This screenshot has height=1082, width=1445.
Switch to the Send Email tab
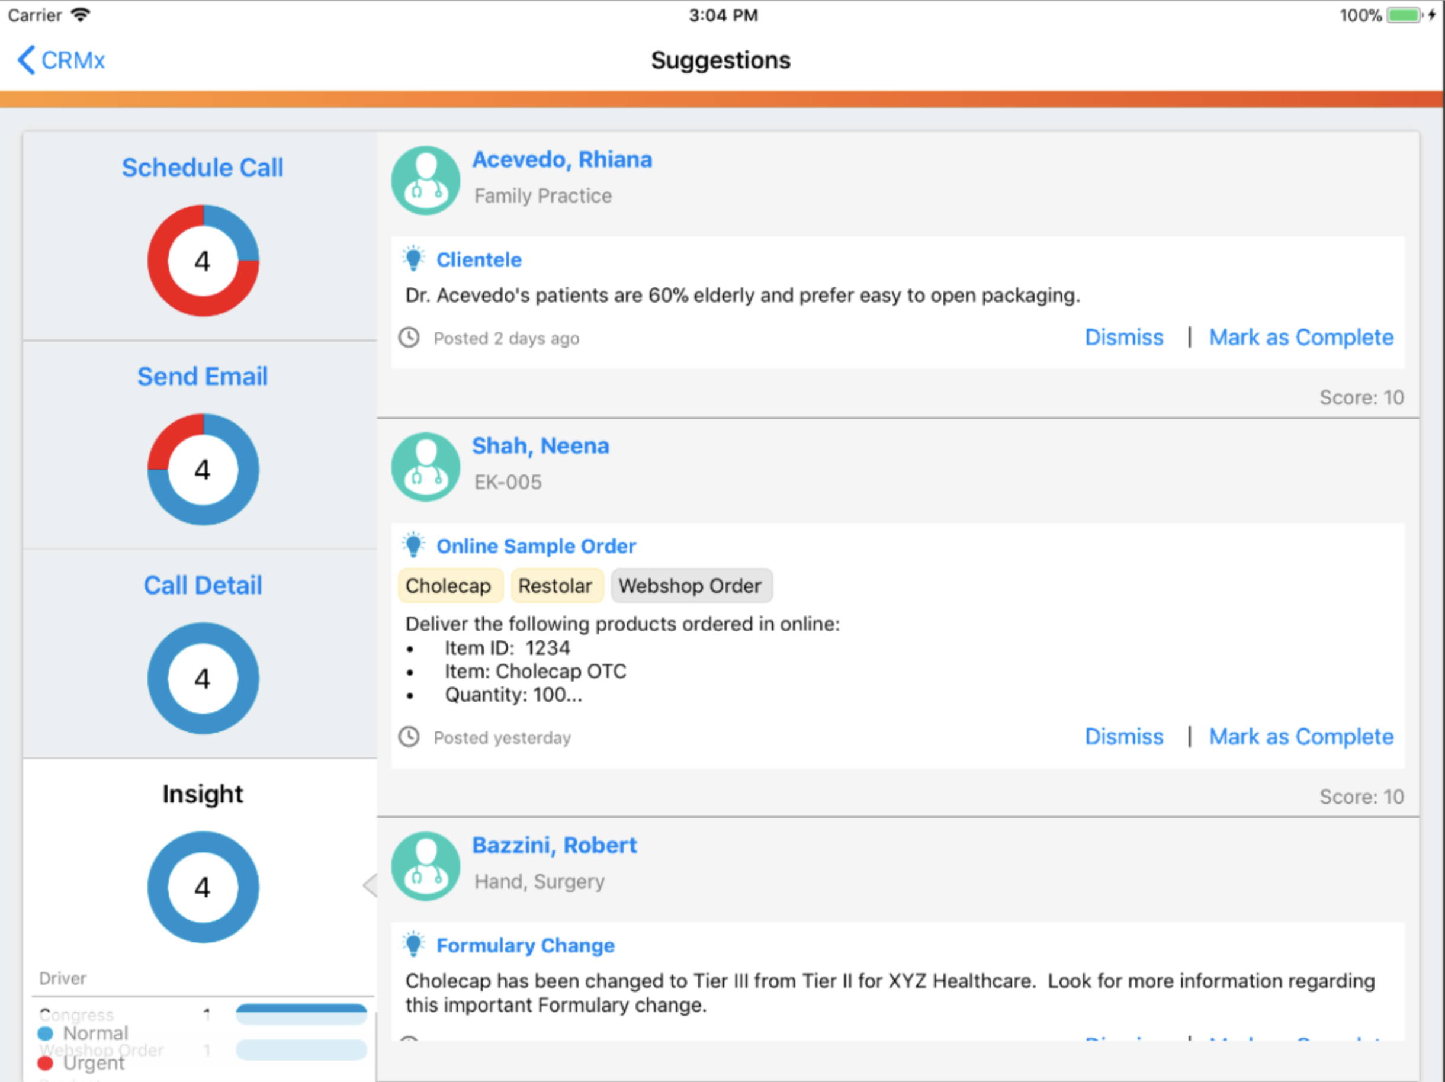tap(203, 377)
